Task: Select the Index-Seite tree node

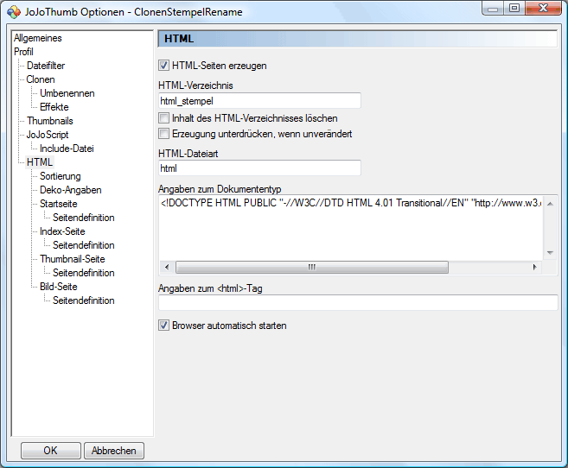Action: (x=62, y=231)
